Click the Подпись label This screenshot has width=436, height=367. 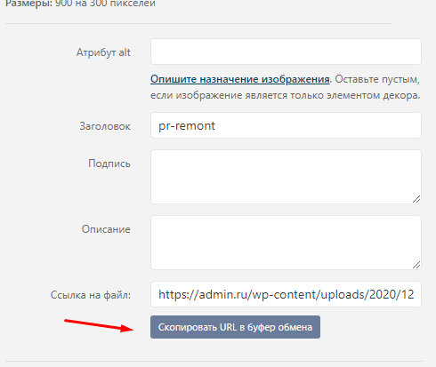tap(109, 164)
